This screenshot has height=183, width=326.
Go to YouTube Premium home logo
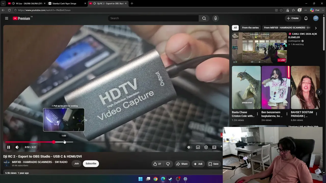[x=21, y=18]
